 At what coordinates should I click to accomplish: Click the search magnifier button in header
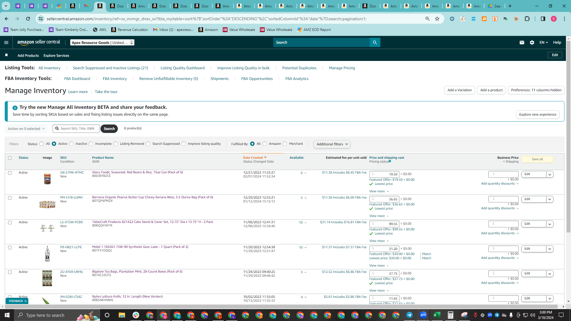375,43
